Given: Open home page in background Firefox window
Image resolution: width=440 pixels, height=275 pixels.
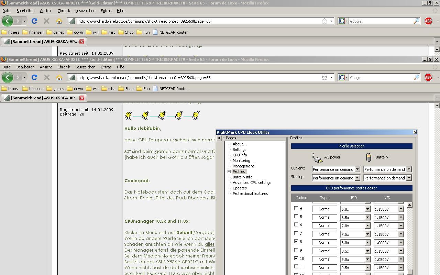Looking at the screenshot, I should click(x=59, y=21).
